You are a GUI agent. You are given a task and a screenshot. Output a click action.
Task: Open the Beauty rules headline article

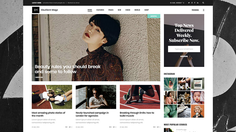(x=68, y=69)
